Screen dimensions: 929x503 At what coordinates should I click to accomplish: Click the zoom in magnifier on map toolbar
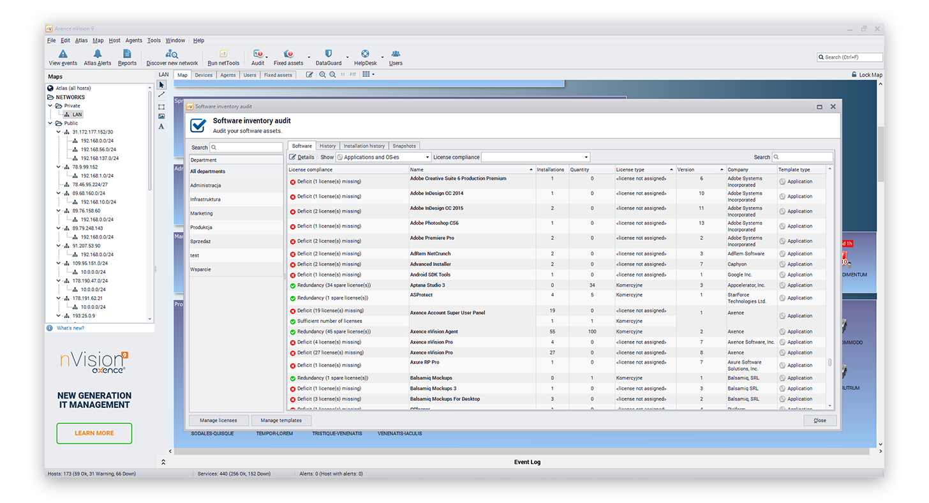(x=323, y=75)
